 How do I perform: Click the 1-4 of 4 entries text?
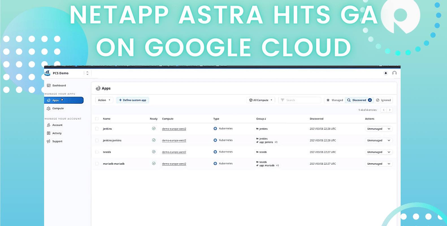[x=367, y=110]
